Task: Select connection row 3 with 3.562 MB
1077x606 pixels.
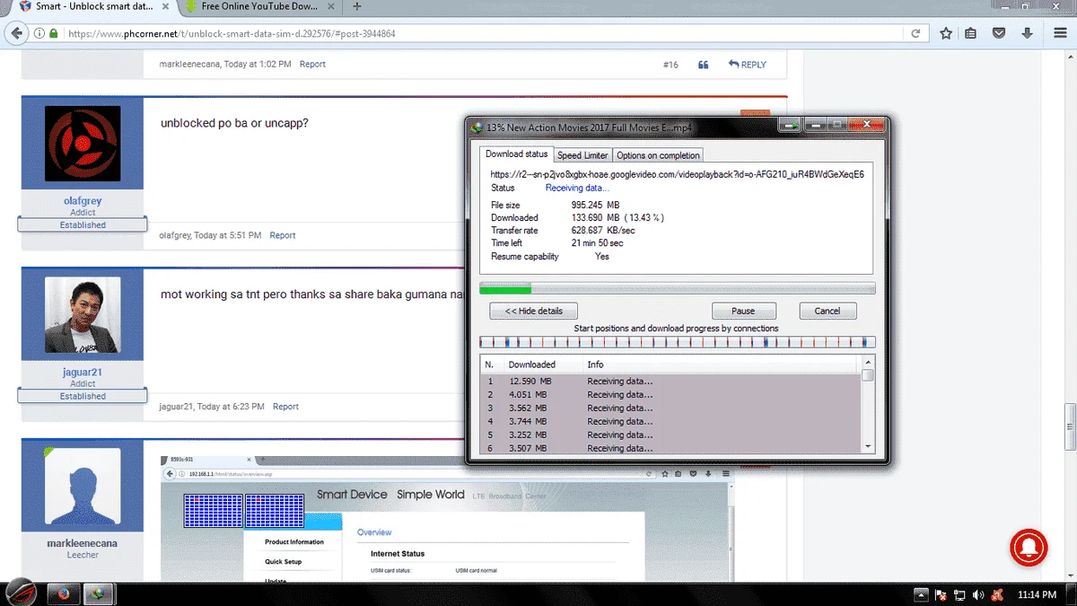Action: (670, 408)
